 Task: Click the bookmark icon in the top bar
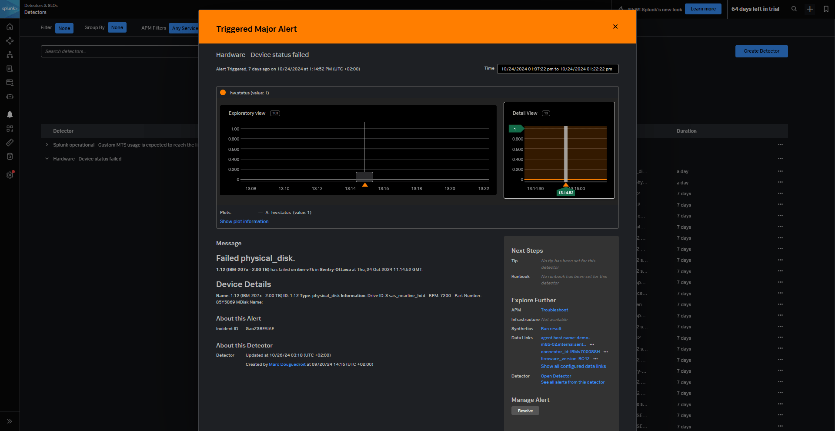[x=826, y=9]
